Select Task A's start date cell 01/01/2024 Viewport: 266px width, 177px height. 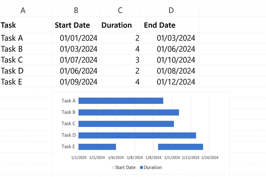[x=78, y=38]
